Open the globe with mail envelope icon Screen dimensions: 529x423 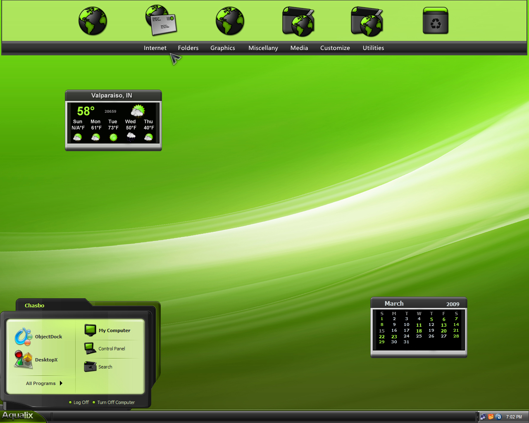tap(161, 20)
